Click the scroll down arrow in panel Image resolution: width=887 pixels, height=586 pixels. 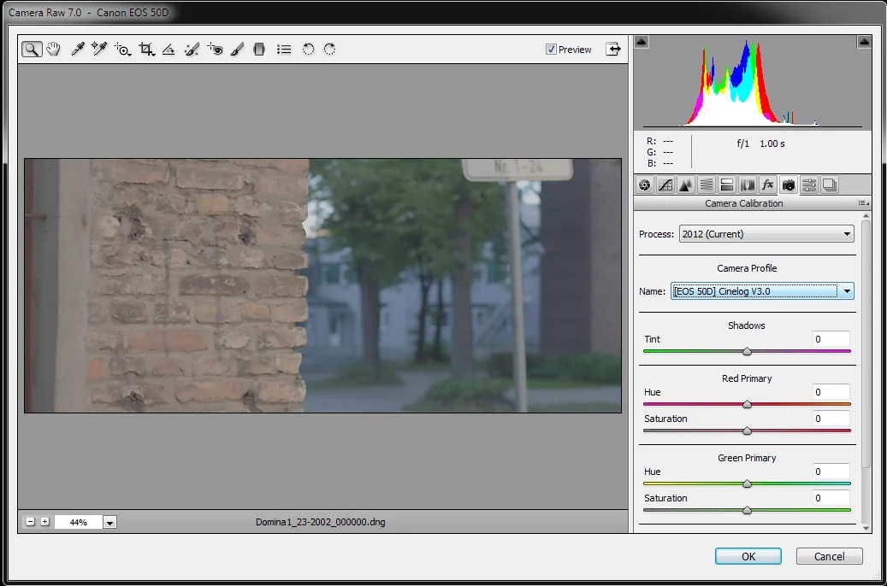coord(866,528)
